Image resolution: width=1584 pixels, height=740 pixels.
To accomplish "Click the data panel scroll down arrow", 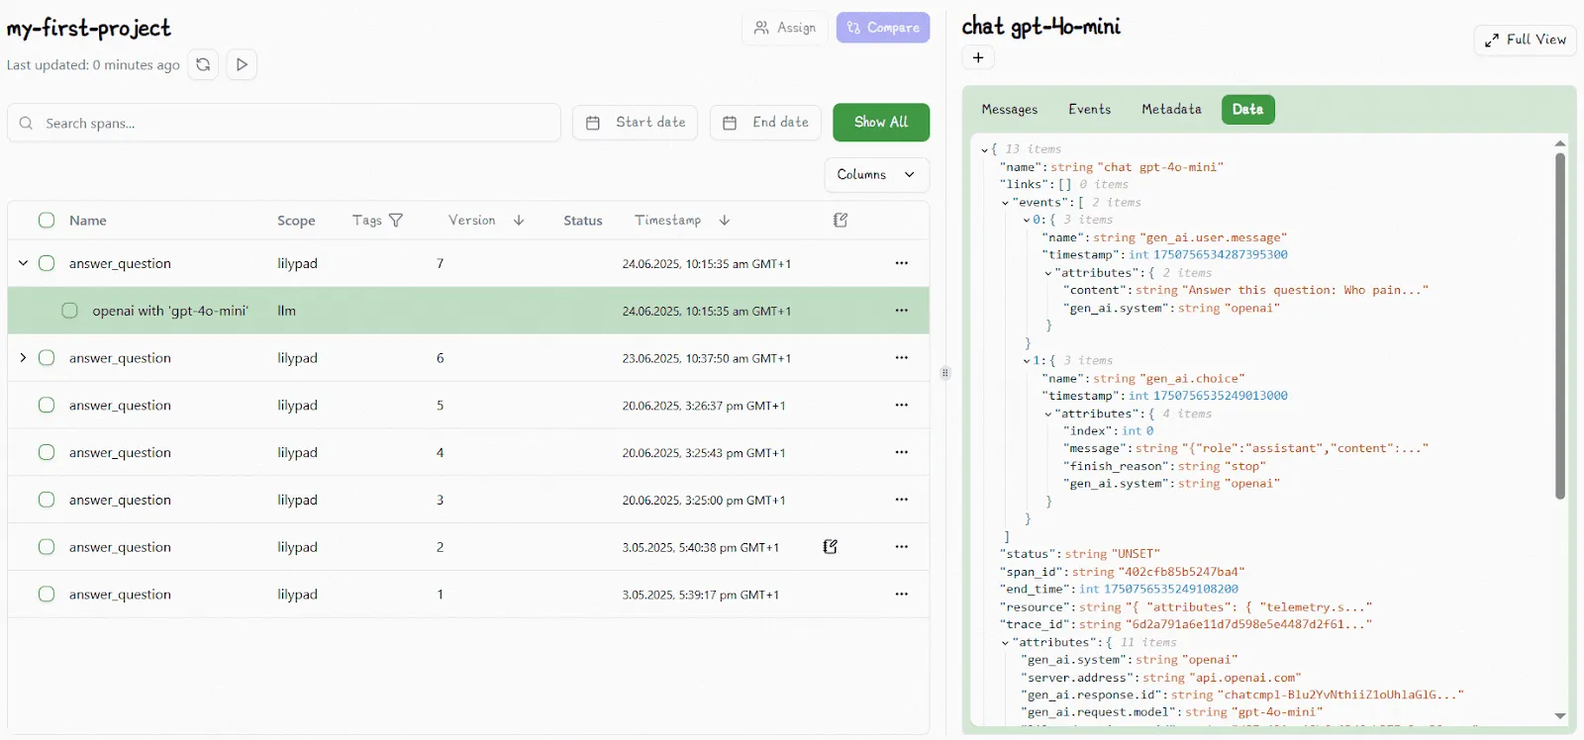I will click(x=1560, y=715).
